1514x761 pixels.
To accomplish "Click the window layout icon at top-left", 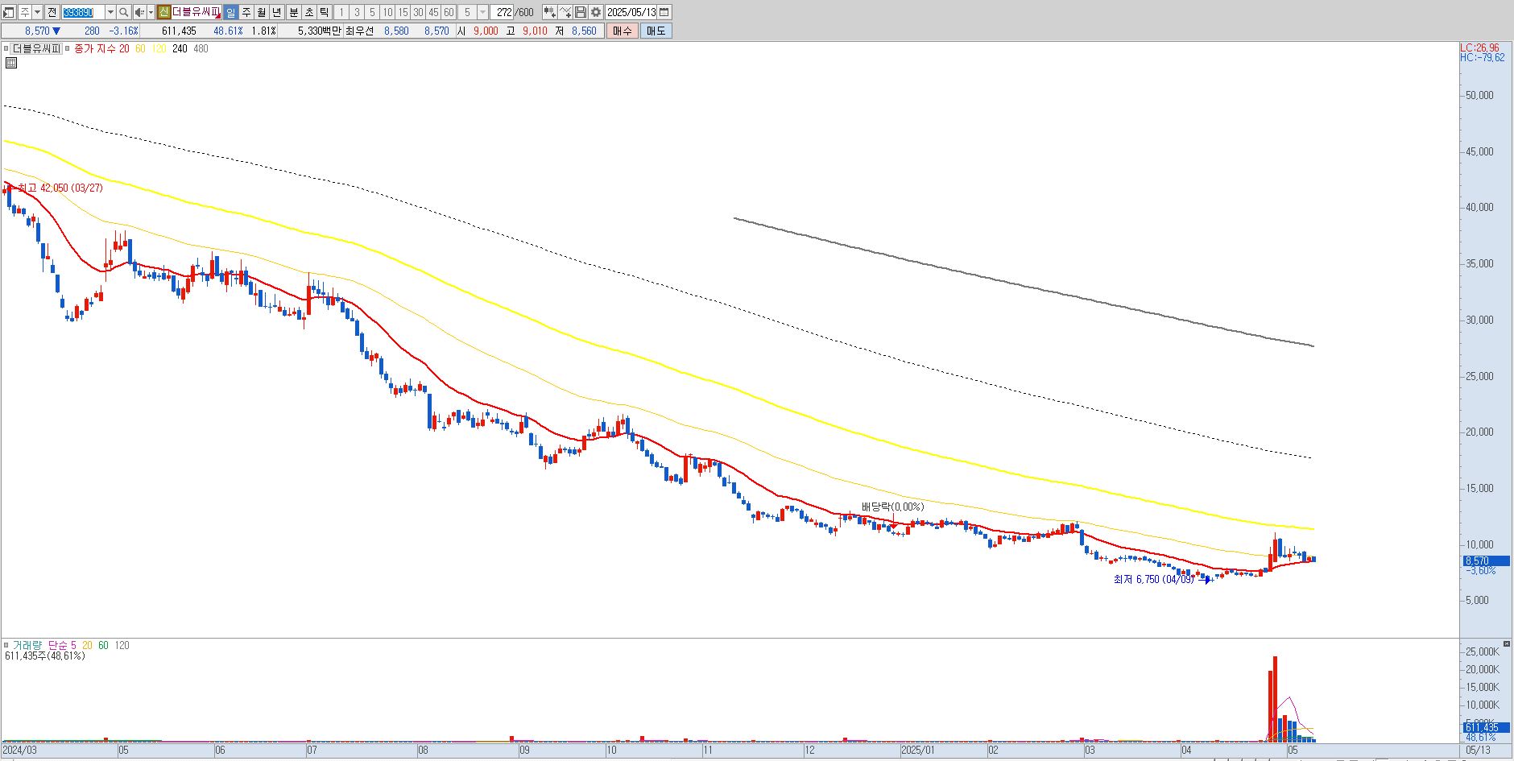I will coord(8,12).
